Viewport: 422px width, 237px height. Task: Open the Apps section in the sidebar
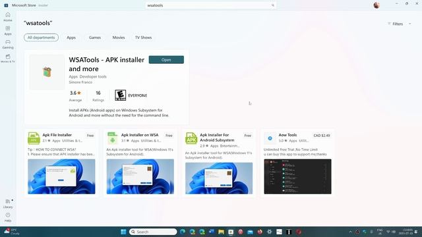click(8, 30)
